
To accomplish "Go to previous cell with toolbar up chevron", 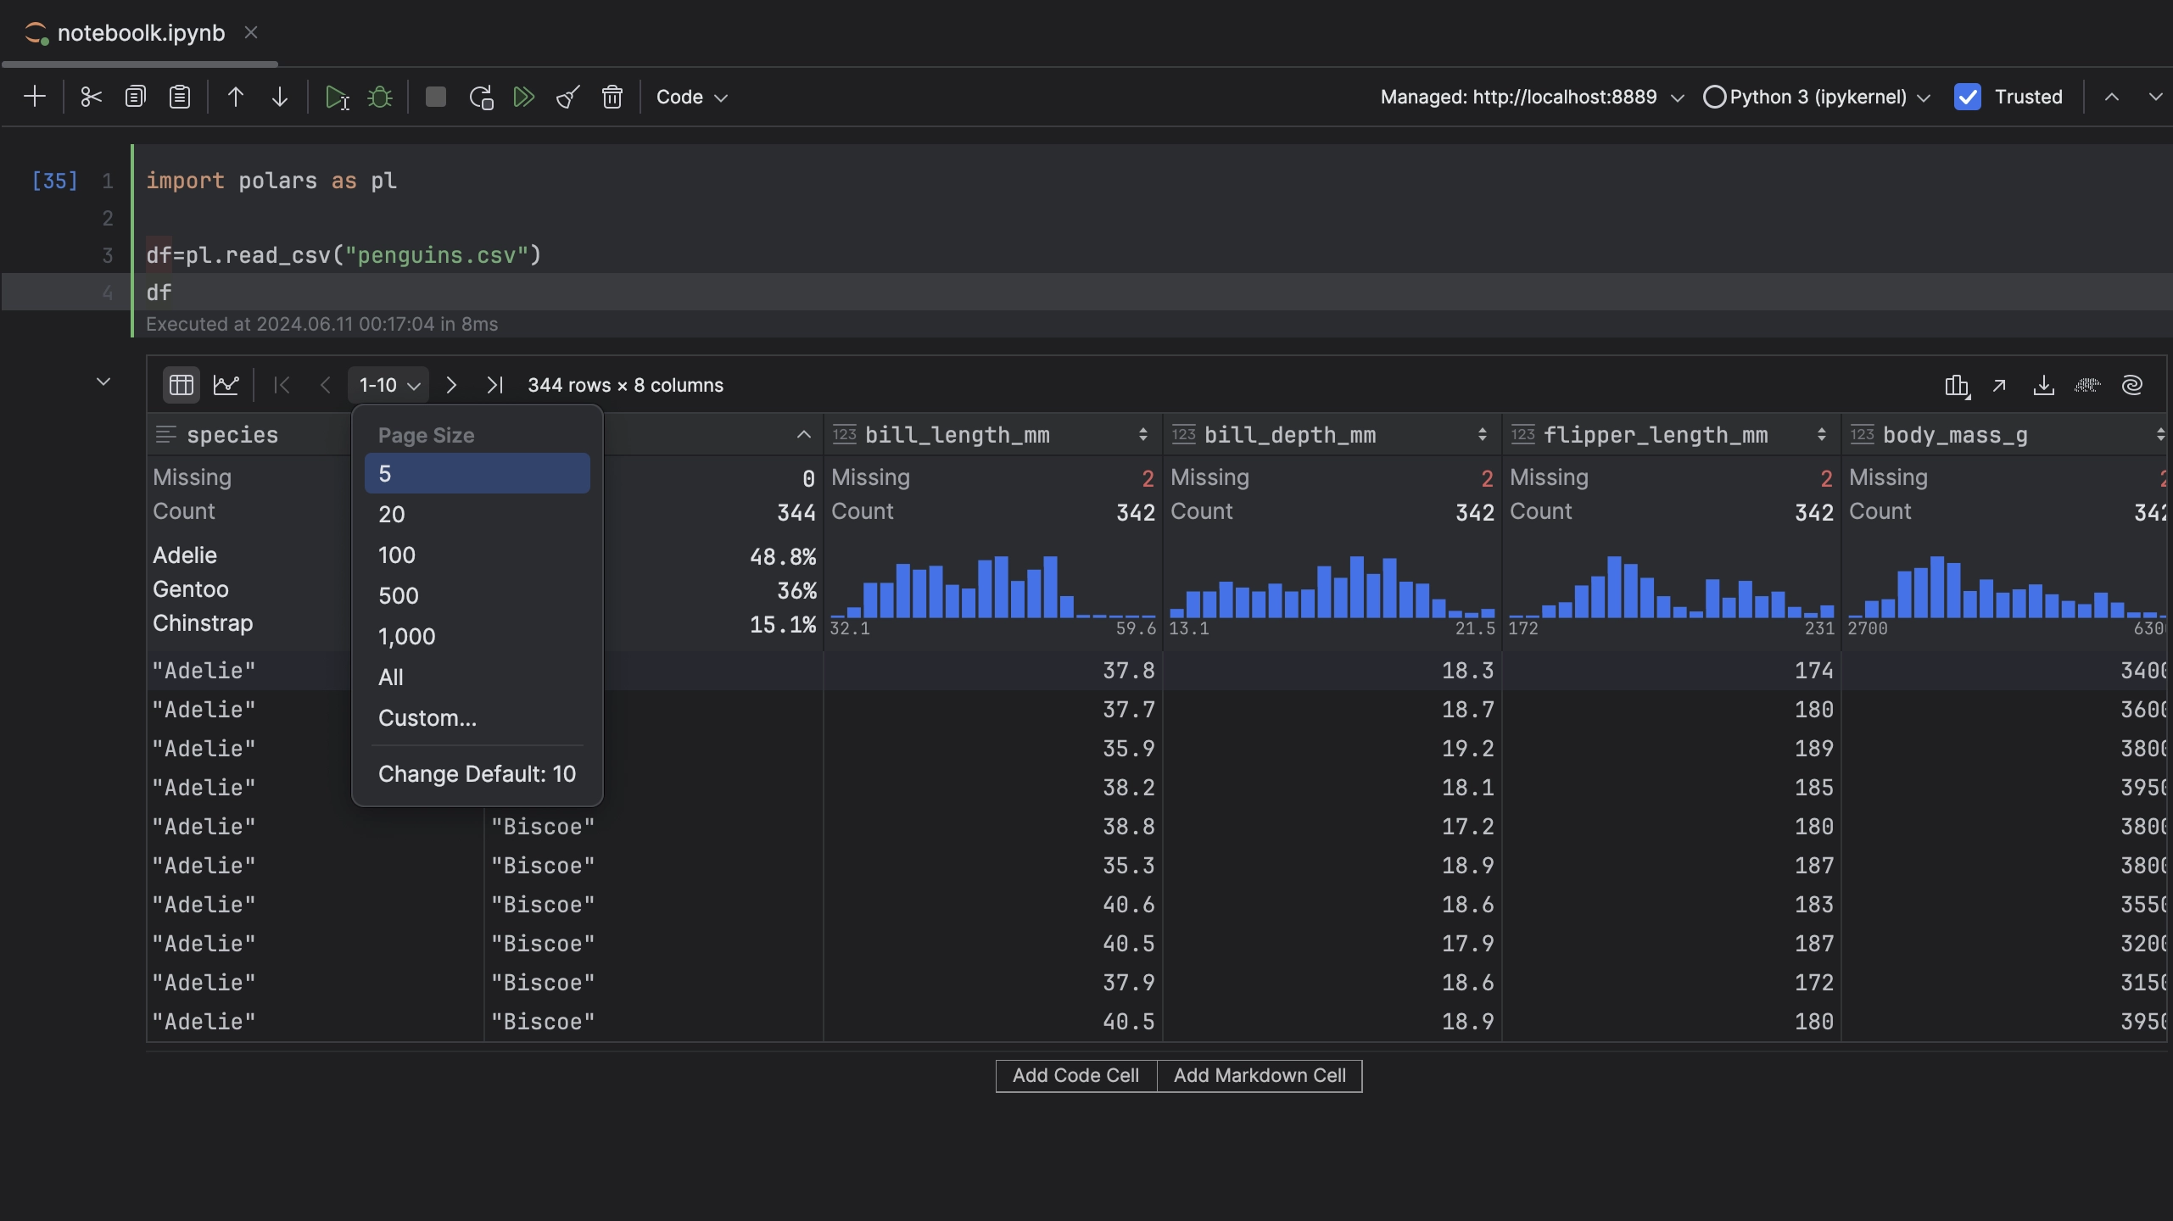I will pyautogui.click(x=2112, y=97).
